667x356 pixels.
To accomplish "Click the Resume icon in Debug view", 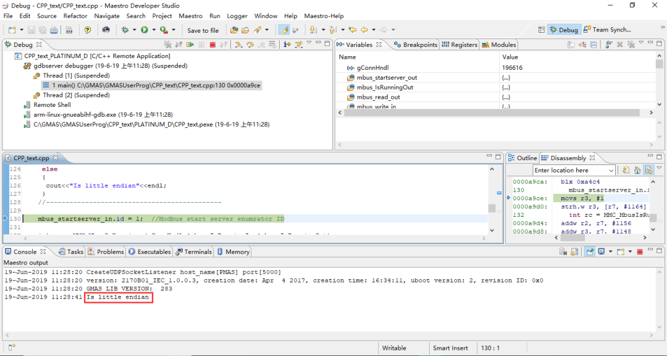I will 190,44.
